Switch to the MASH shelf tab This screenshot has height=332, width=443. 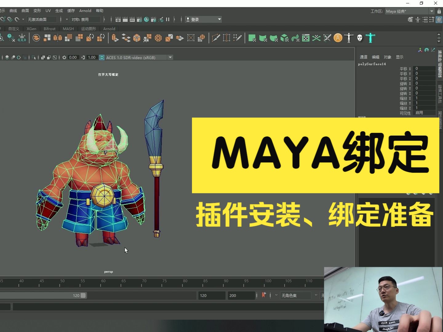pyautogui.click(x=68, y=29)
